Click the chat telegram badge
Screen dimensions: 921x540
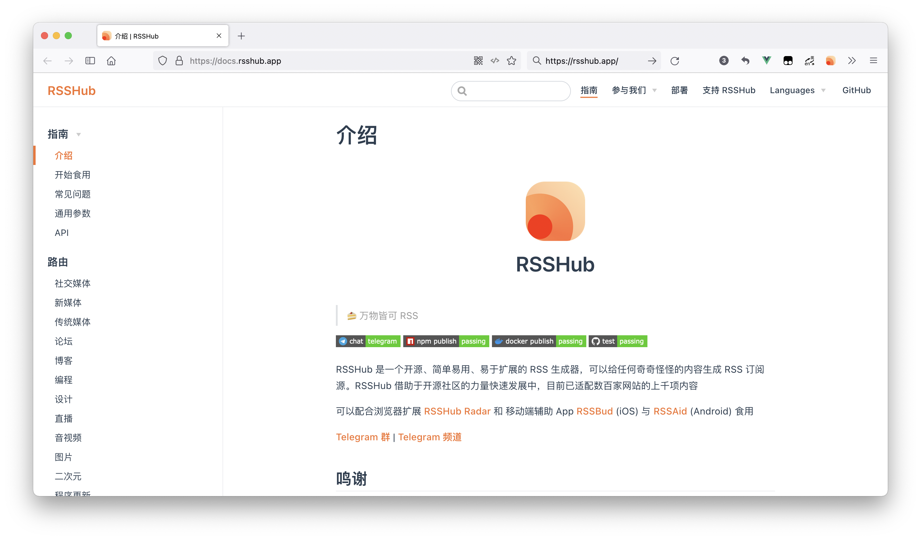pos(368,341)
